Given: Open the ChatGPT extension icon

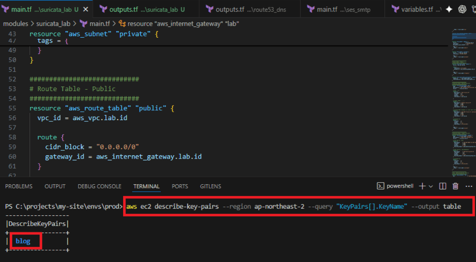Looking at the screenshot, I should (x=462, y=9).
